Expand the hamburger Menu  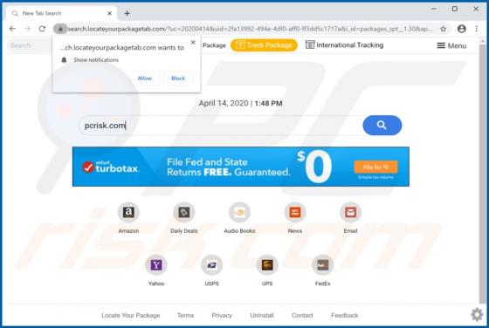pyautogui.click(x=451, y=45)
